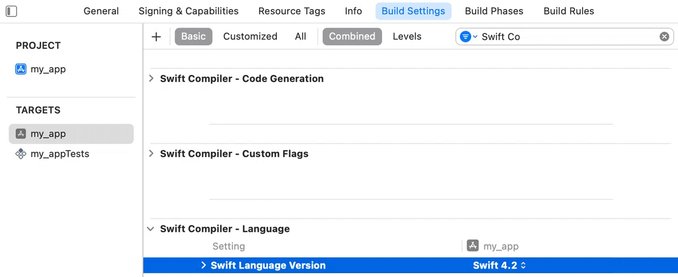The image size is (678, 277).
Task: Expand Swift Language Version row chevron
Action: [203, 265]
